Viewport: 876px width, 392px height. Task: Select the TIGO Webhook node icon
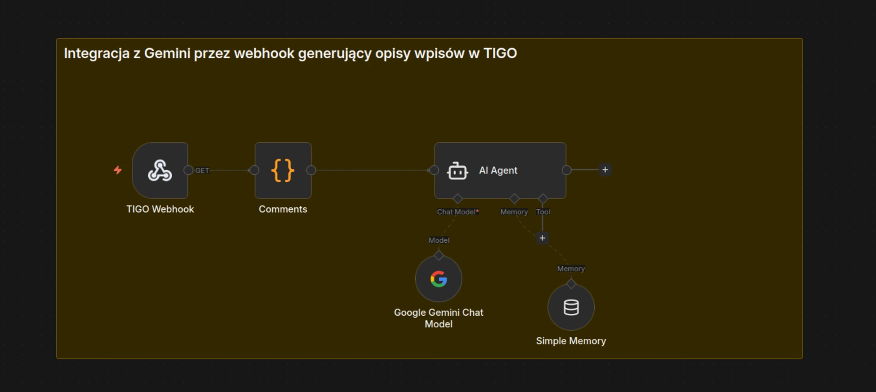coord(160,170)
